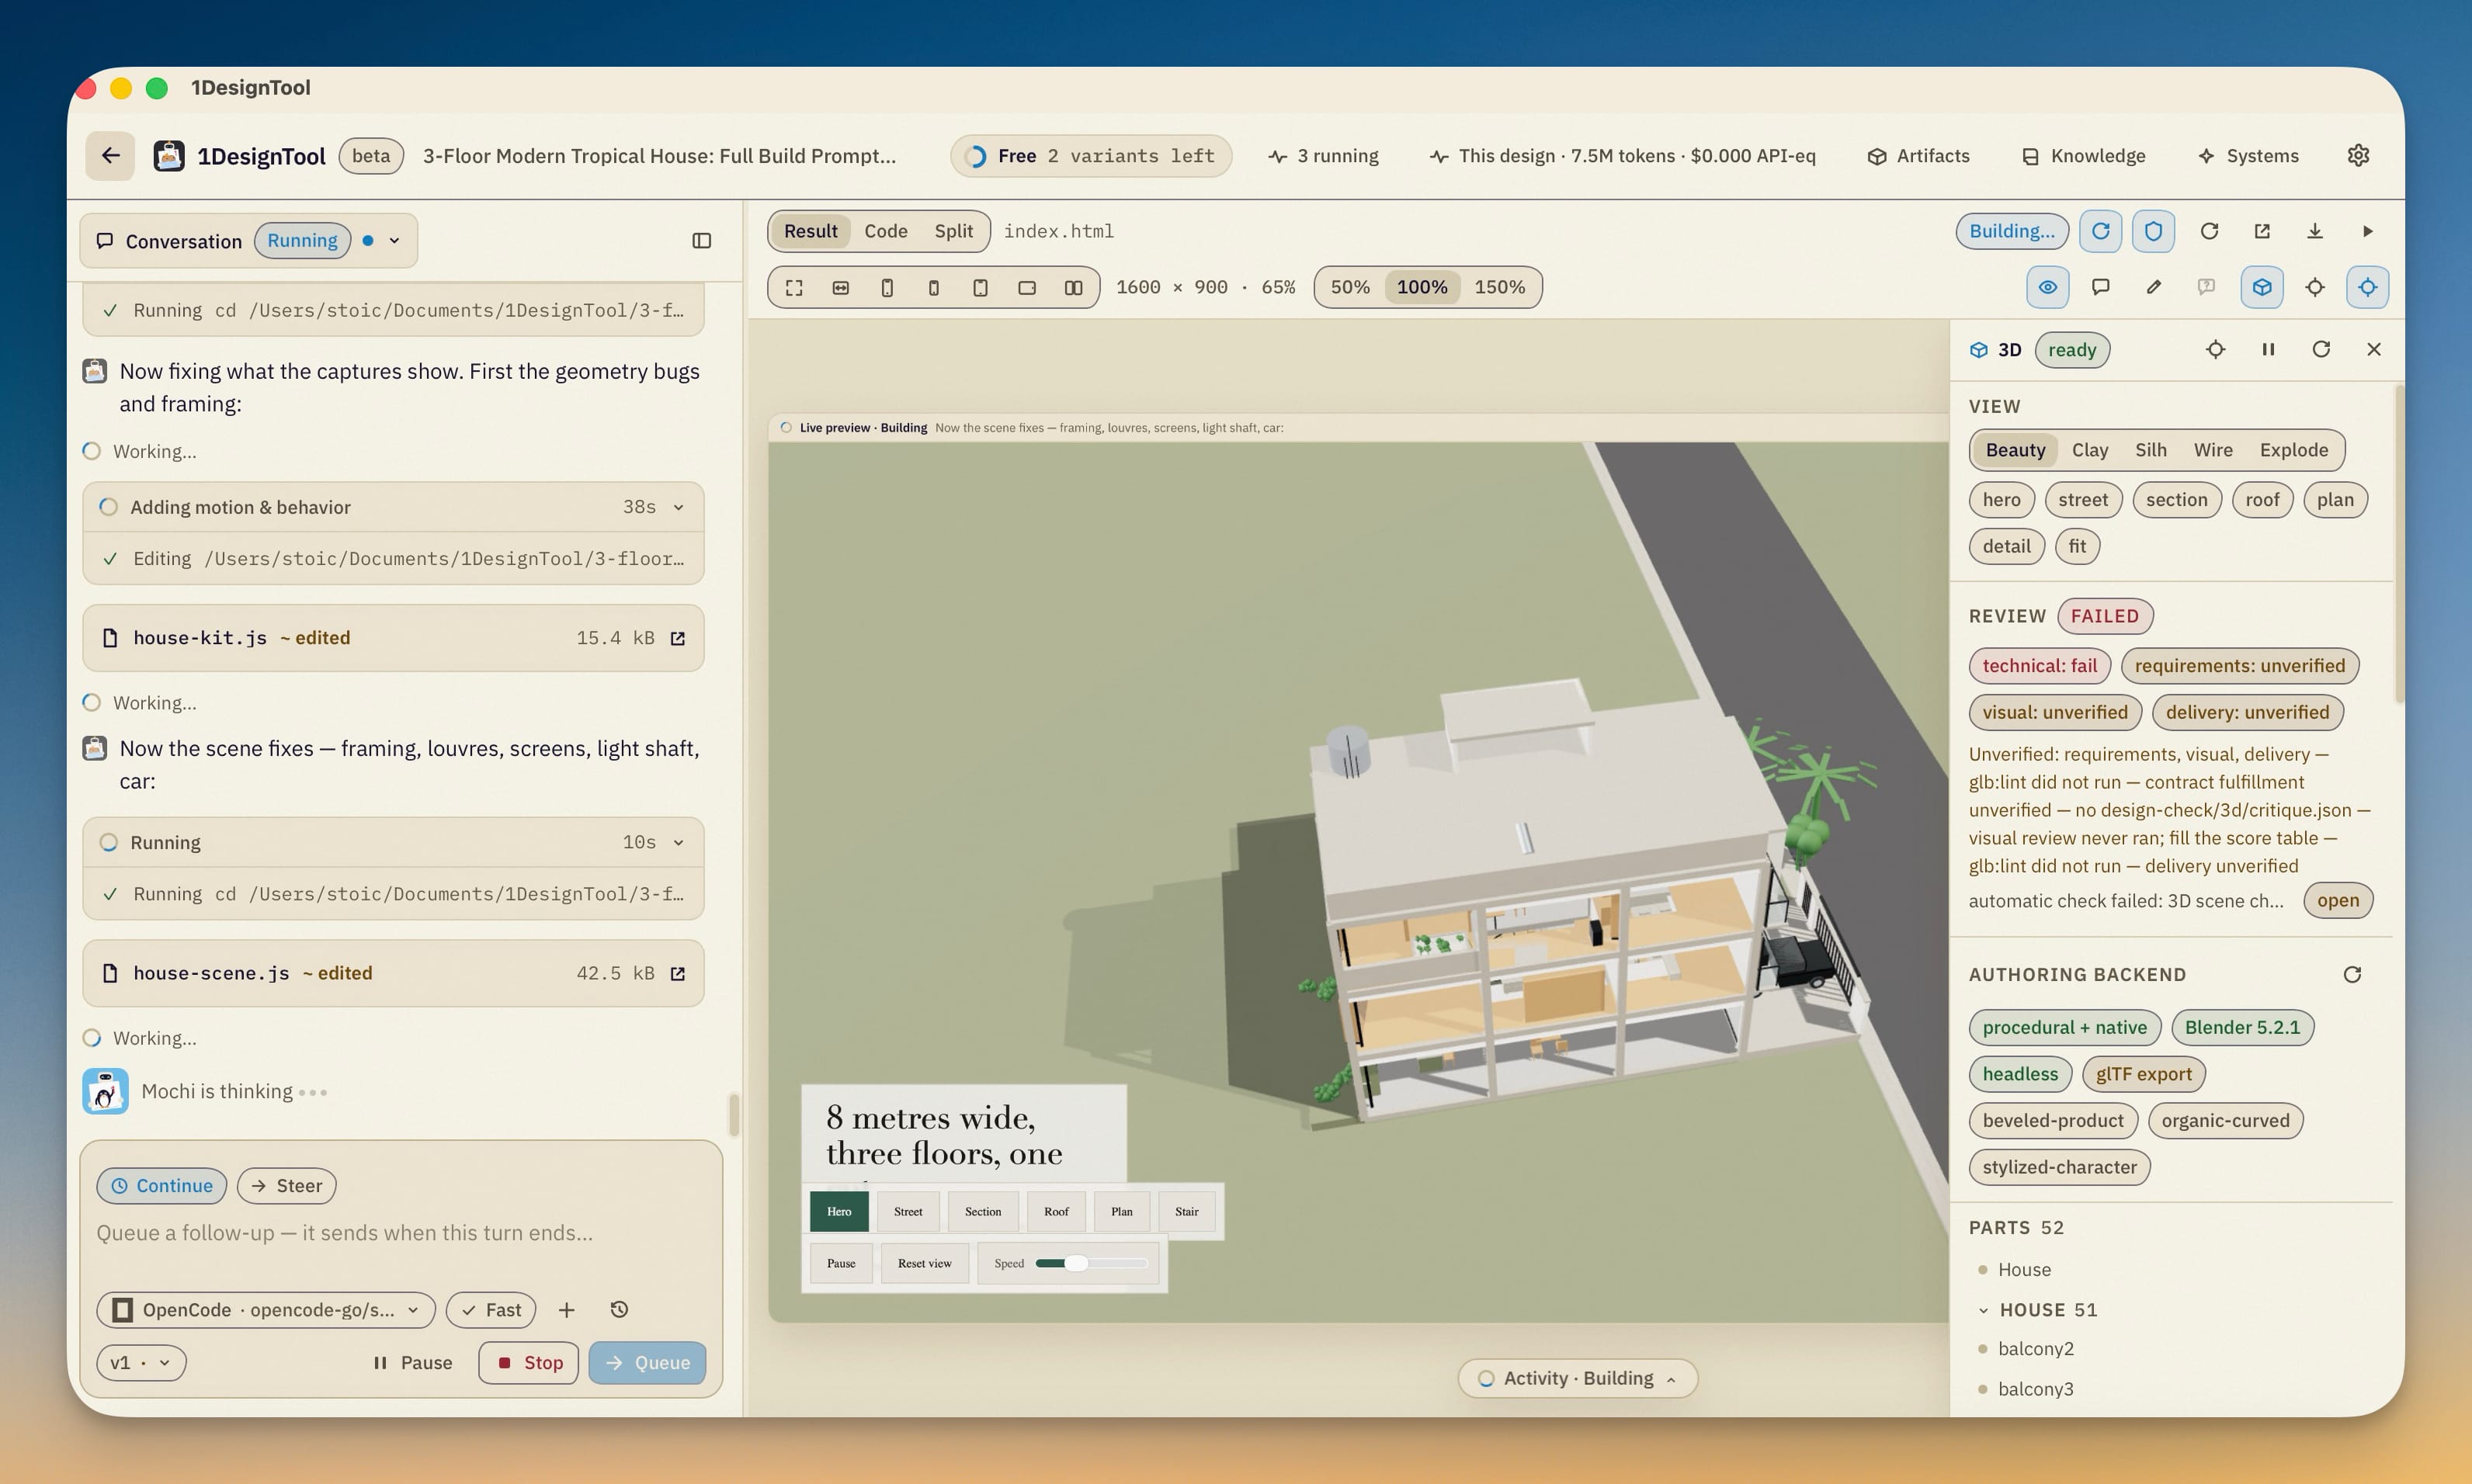Reset the 3D panel with refresh icon
This screenshot has width=2472, height=1484.
2322,349
